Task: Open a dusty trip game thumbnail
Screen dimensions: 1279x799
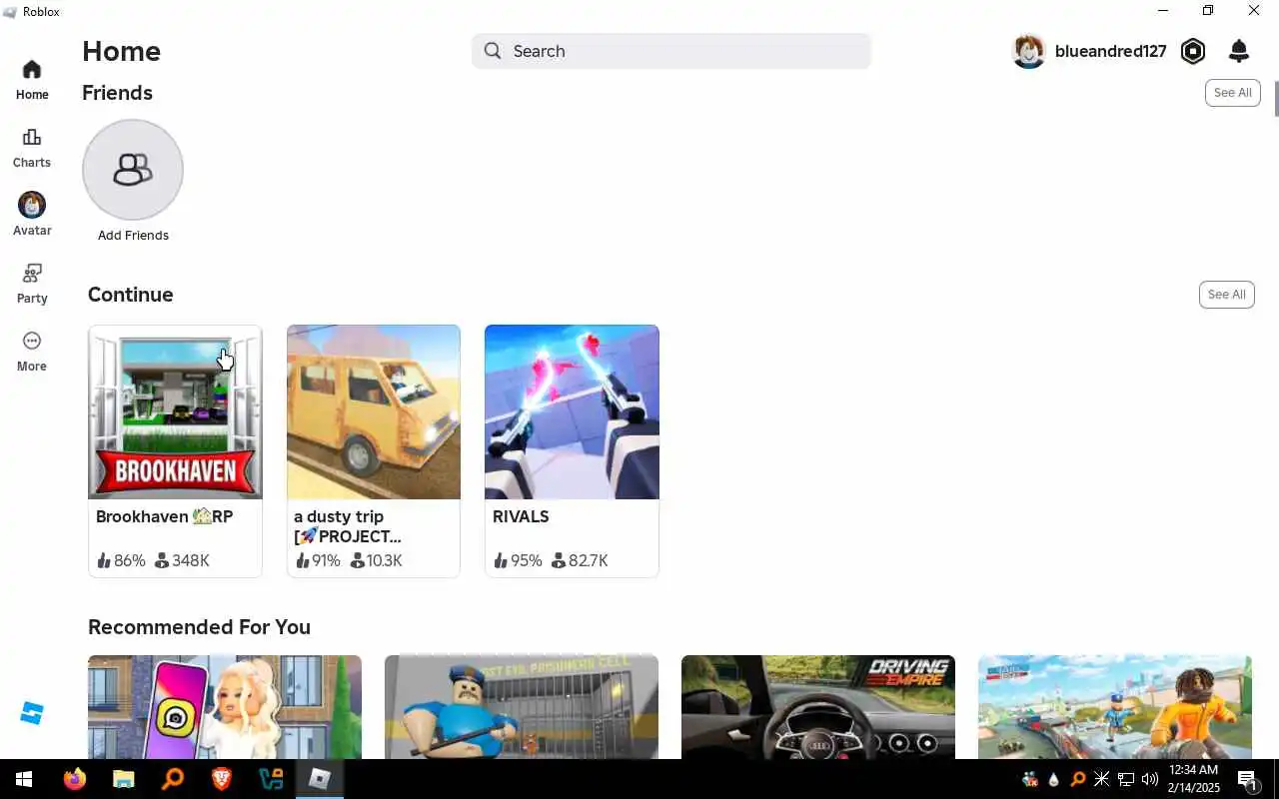Action: 374,411
